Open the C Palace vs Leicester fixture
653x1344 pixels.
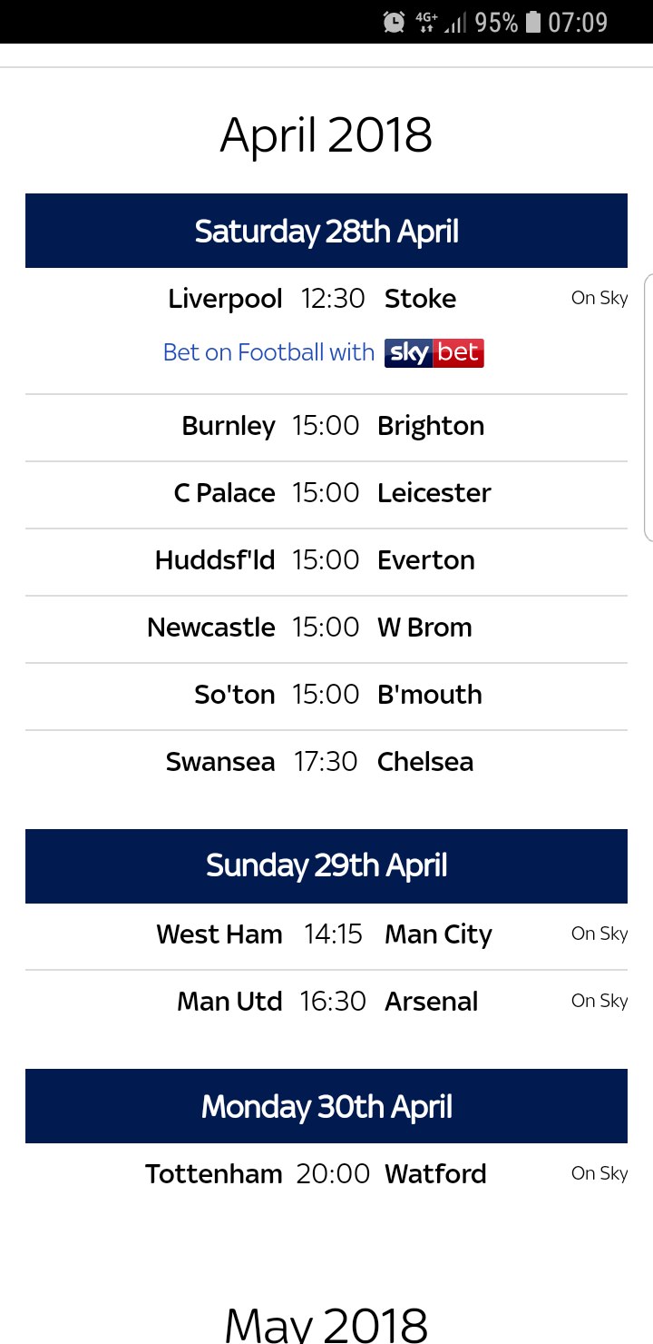pos(326,494)
